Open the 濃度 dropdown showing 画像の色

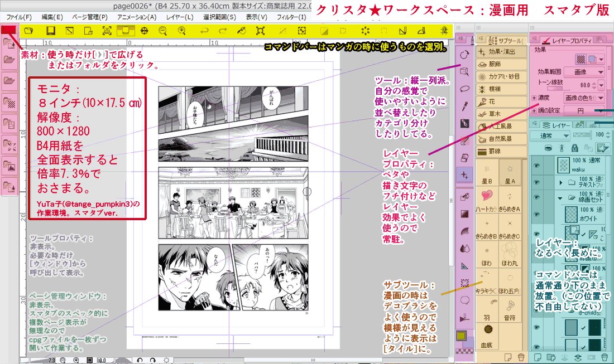584,98
